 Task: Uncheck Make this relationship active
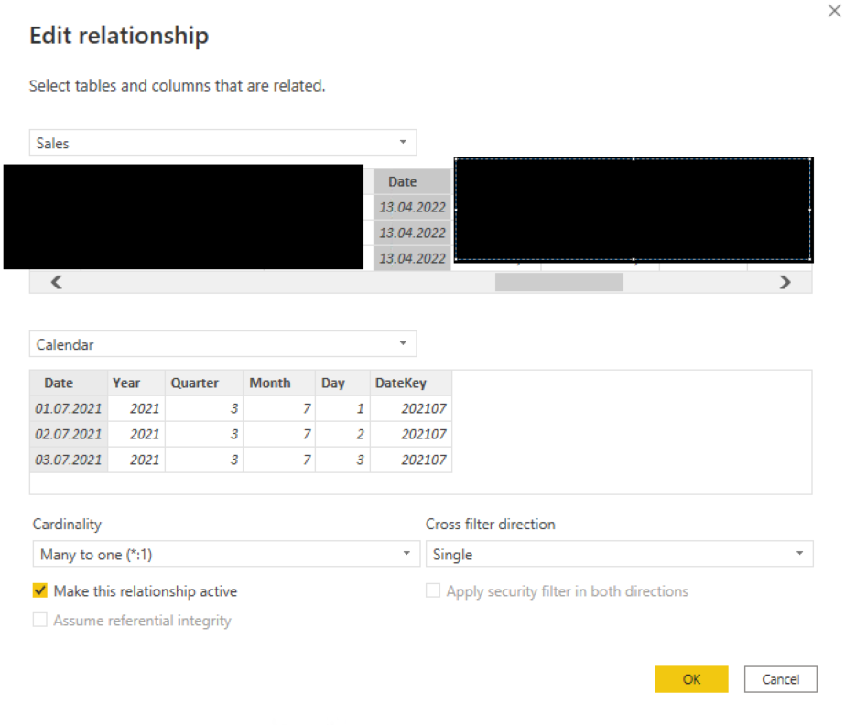(x=40, y=590)
